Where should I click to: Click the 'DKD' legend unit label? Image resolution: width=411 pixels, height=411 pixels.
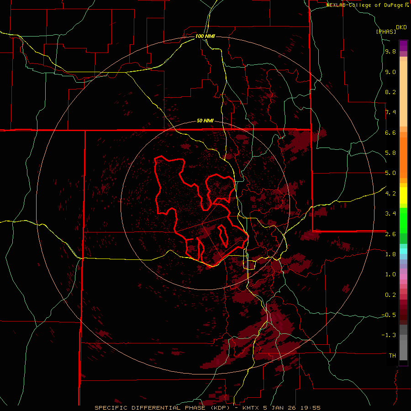(401, 27)
